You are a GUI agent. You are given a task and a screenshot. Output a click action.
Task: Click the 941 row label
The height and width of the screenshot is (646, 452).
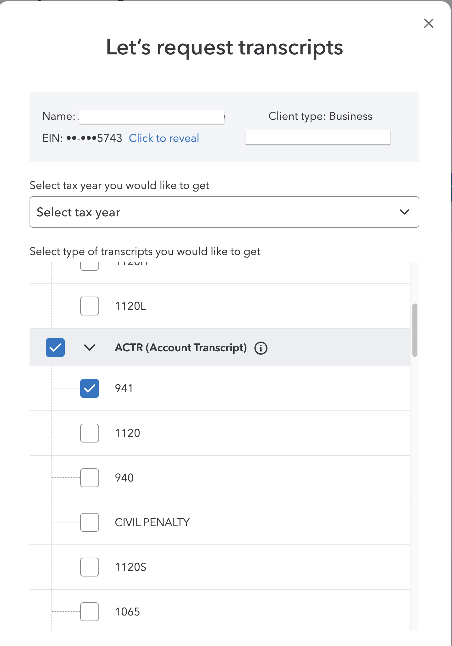(124, 388)
